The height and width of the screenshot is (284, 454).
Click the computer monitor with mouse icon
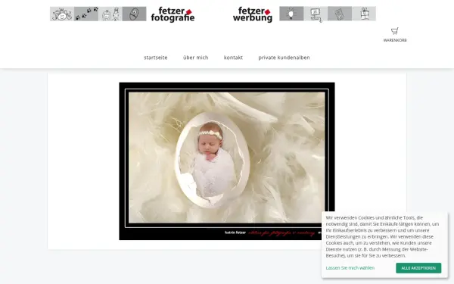point(316,14)
